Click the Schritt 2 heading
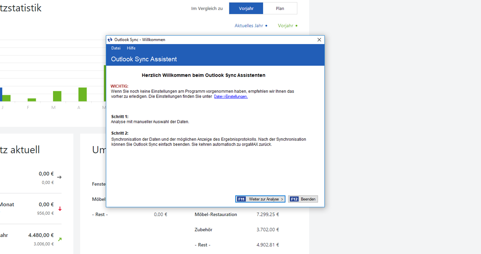The height and width of the screenshot is (254, 481). tap(120, 133)
